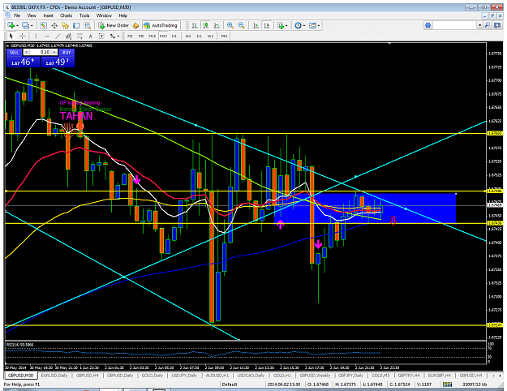Switch to M1 timeframe
The width and height of the screenshot is (507, 391).
(x=130, y=37)
